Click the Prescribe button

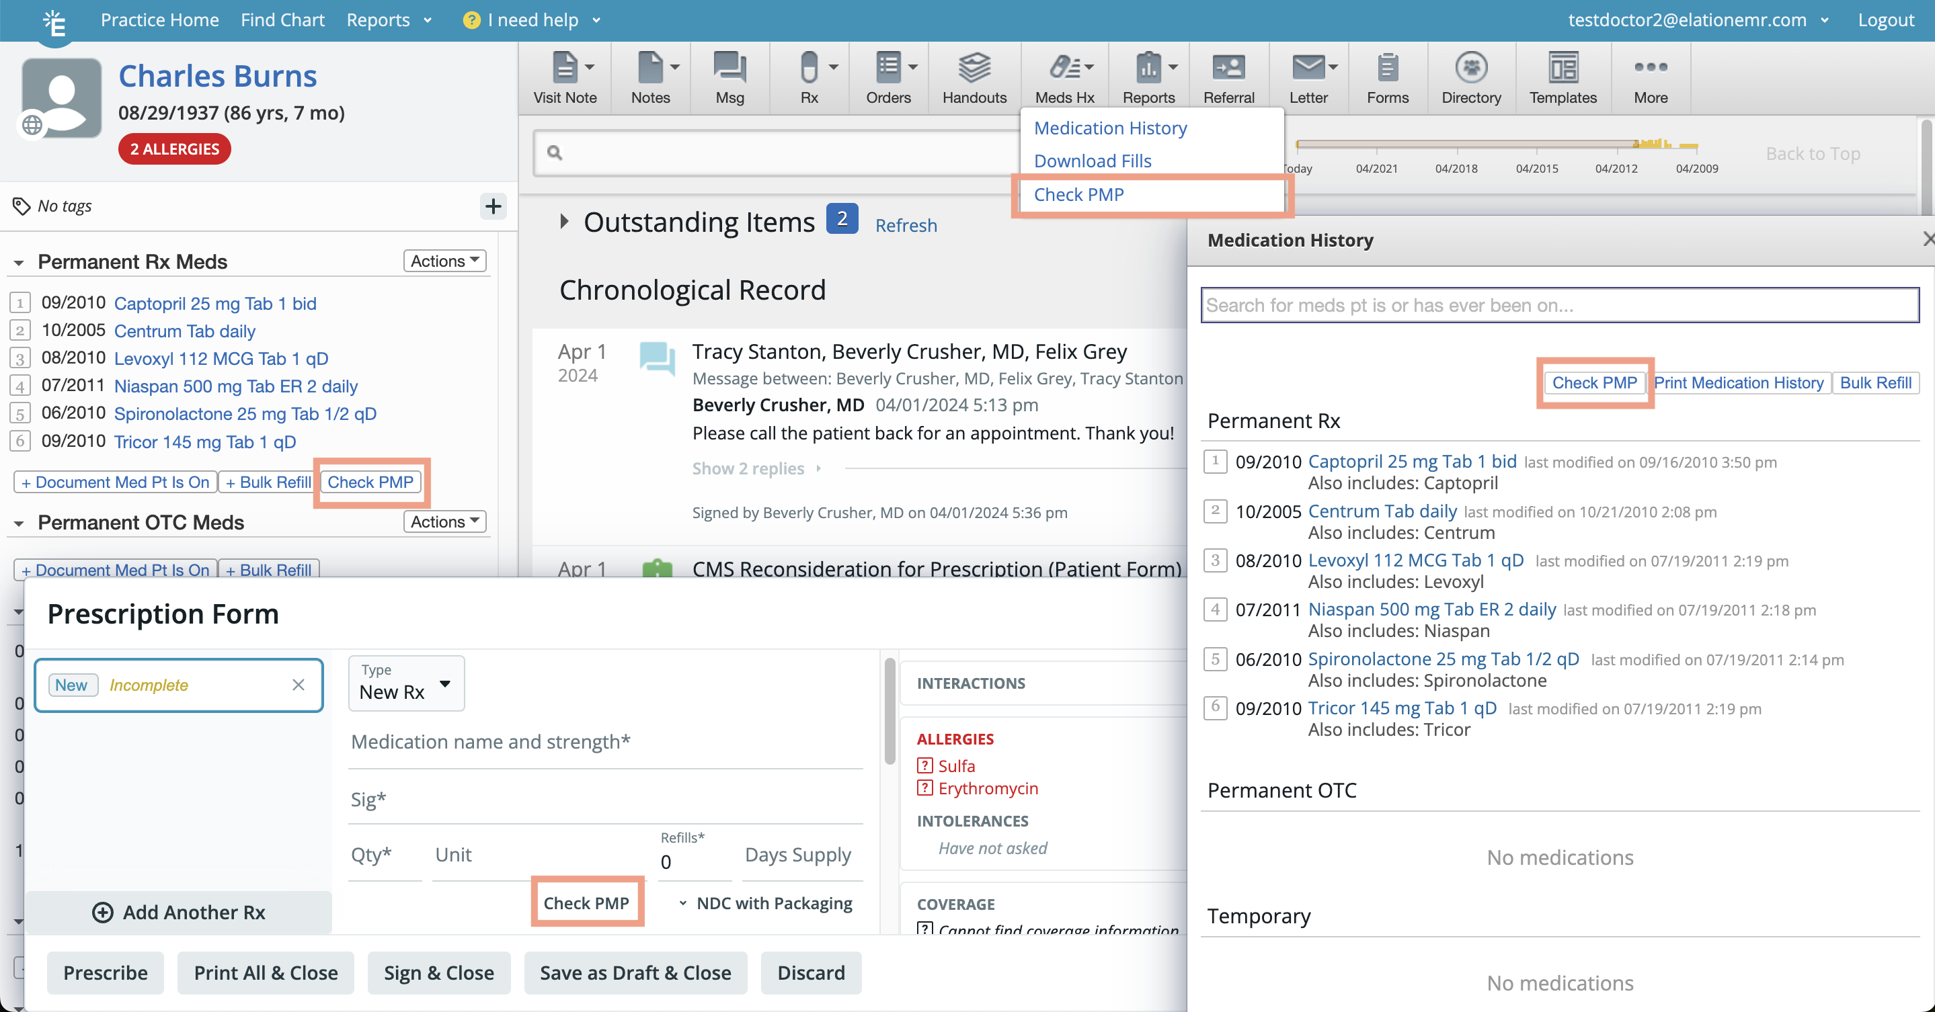(104, 972)
